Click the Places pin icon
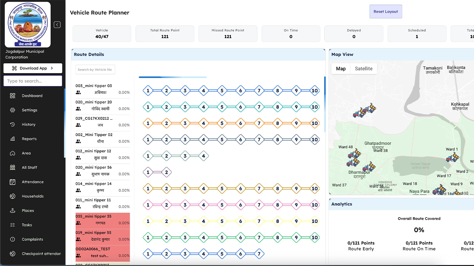This screenshot has height=266, width=474. tap(12, 211)
